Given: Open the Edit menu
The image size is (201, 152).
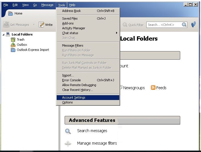Looking at the screenshot, I should click(x=15, y=5).
